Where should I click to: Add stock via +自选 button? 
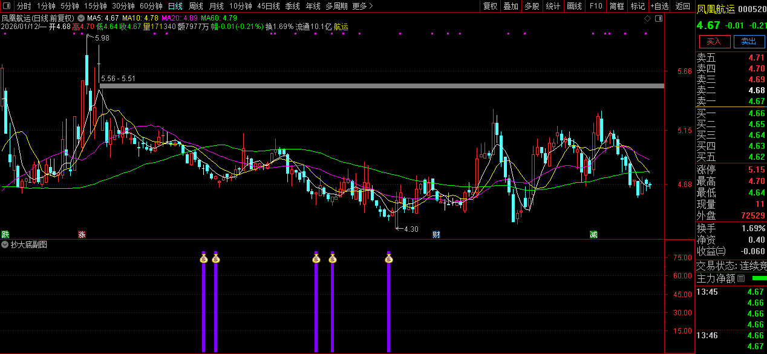[x=660, y=6]
